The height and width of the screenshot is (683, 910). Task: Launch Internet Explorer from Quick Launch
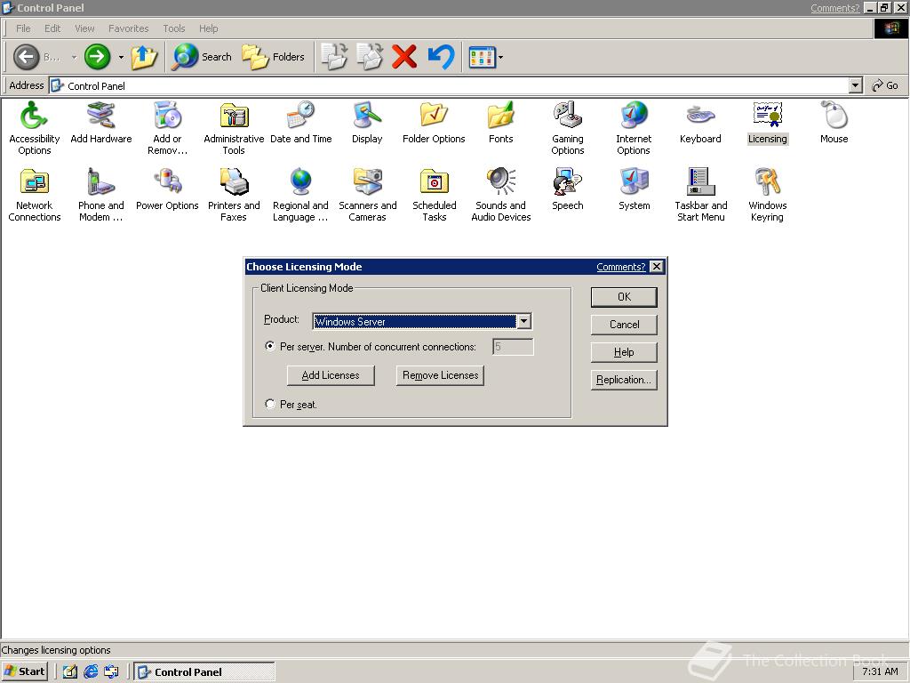91,671
